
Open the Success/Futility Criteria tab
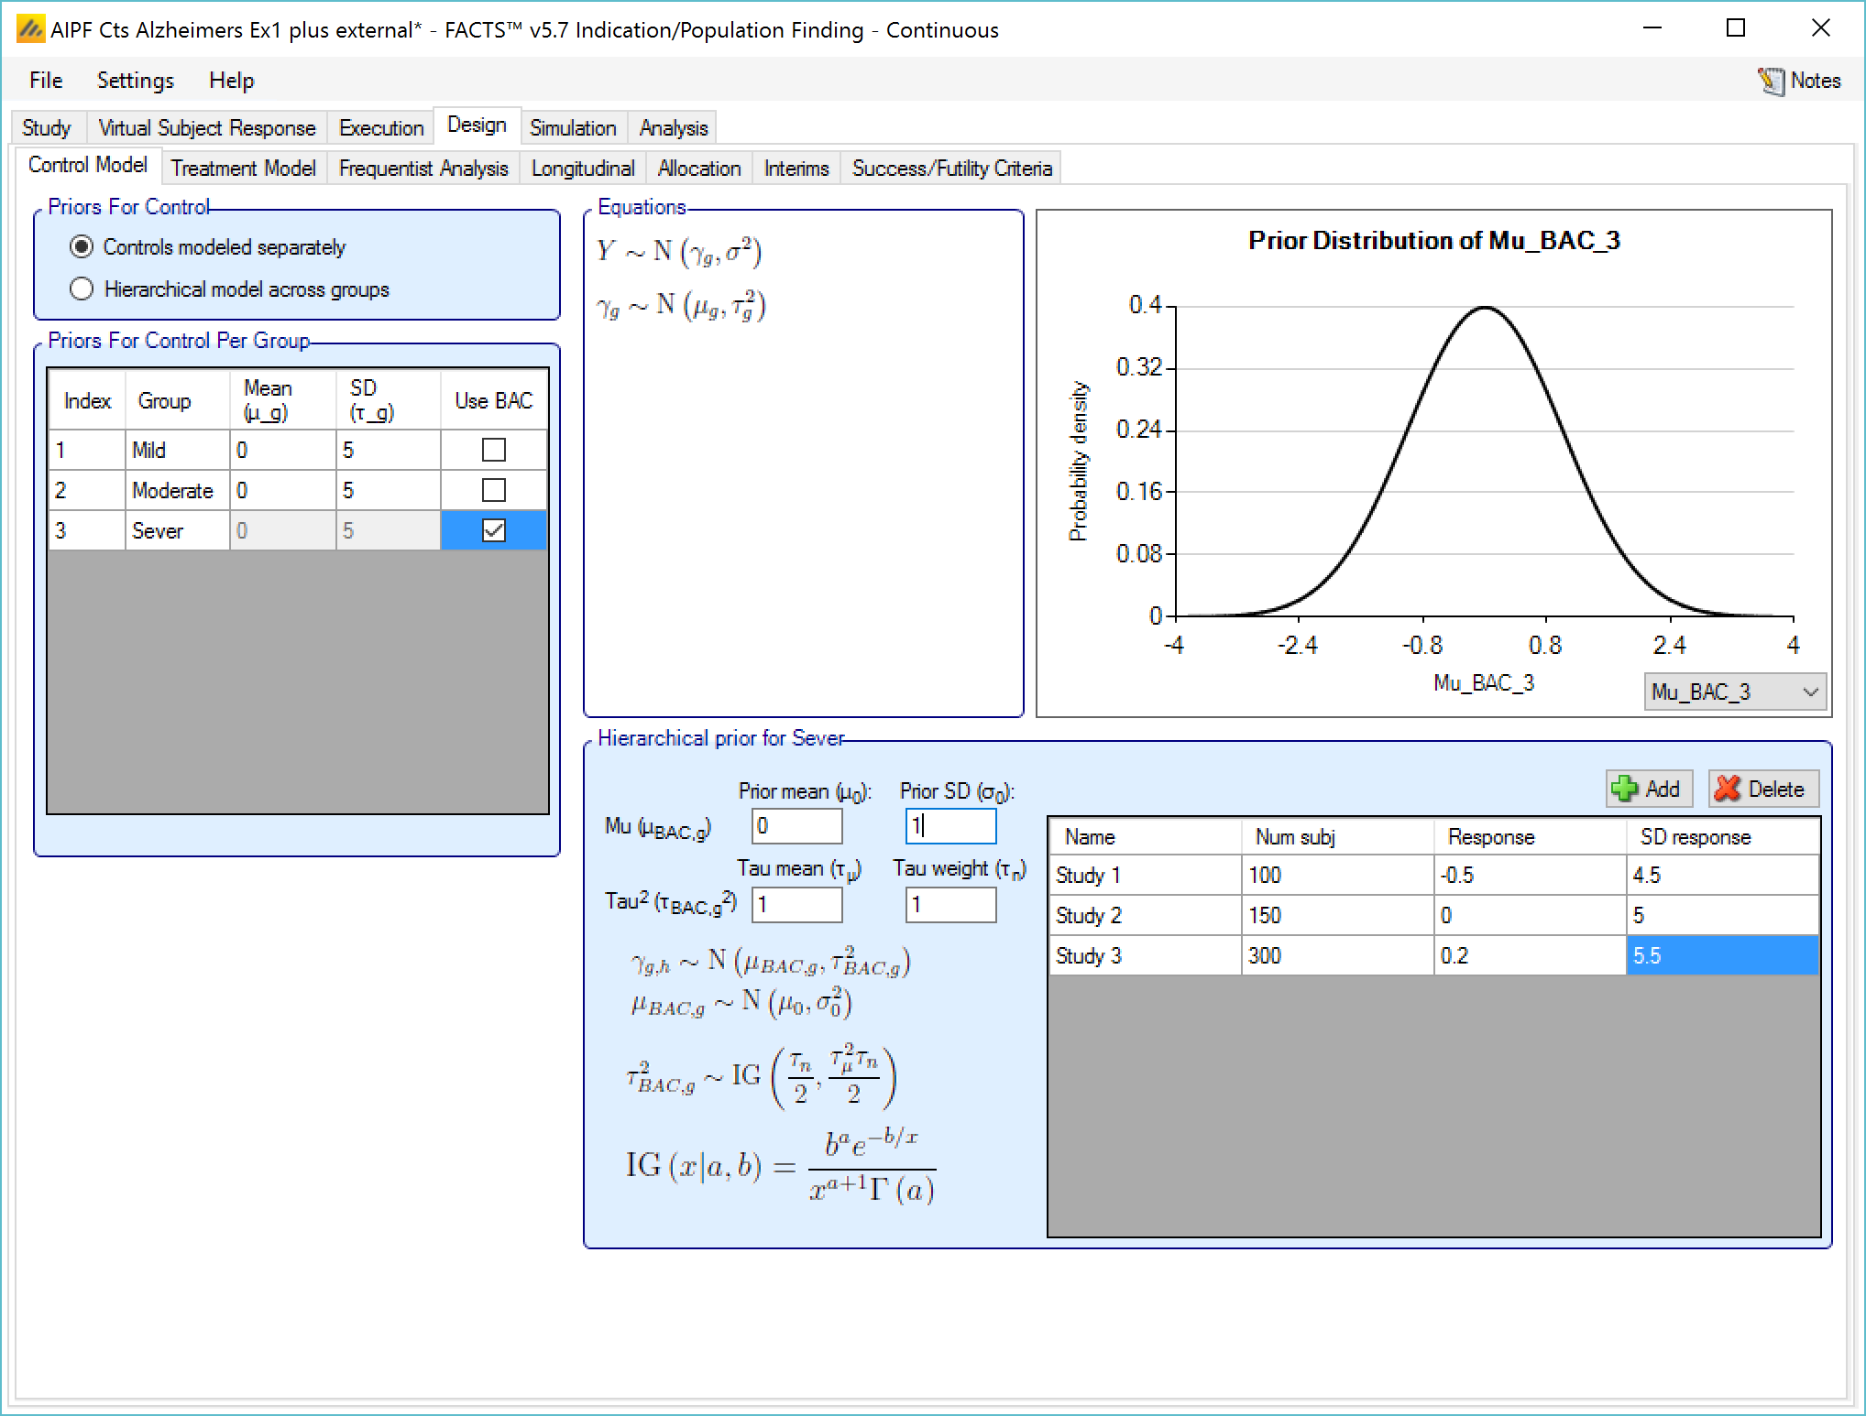pos(951,169)
